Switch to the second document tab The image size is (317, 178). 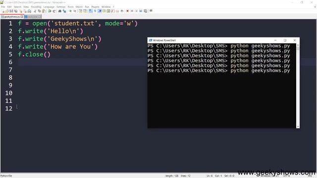[x=33, y=17]
